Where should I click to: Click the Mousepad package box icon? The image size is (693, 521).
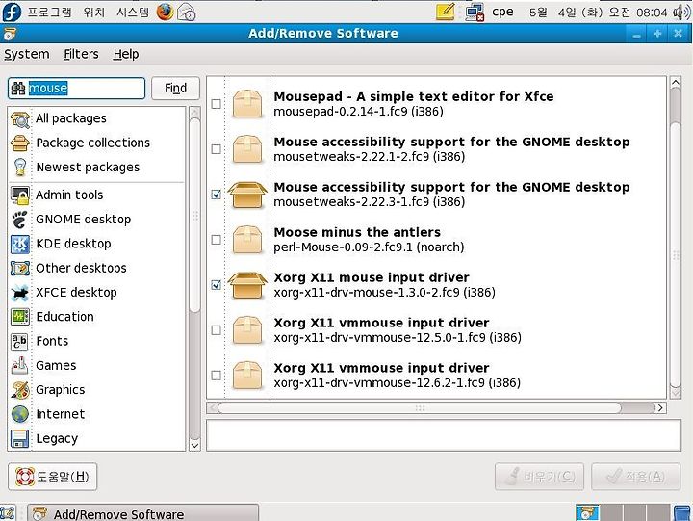pos(247,104)
